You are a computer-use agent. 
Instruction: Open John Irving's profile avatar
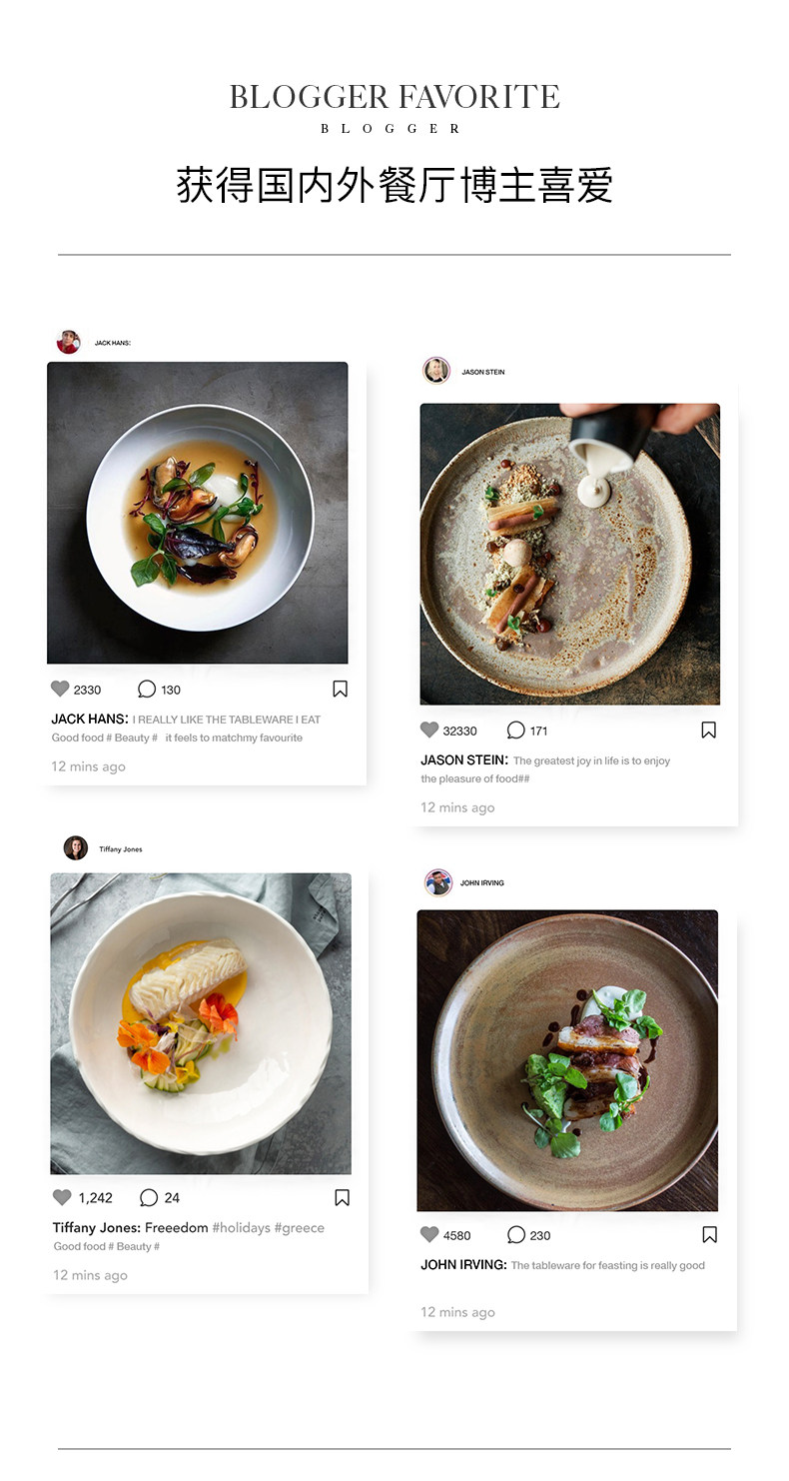[x=437, y=882]
